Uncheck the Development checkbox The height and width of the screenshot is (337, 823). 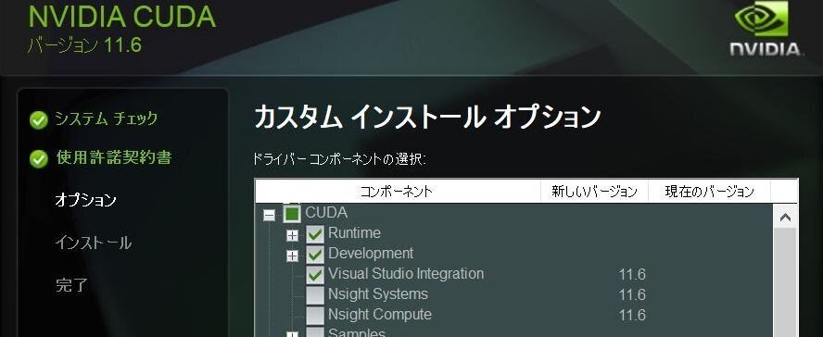(x=315, y=255)
